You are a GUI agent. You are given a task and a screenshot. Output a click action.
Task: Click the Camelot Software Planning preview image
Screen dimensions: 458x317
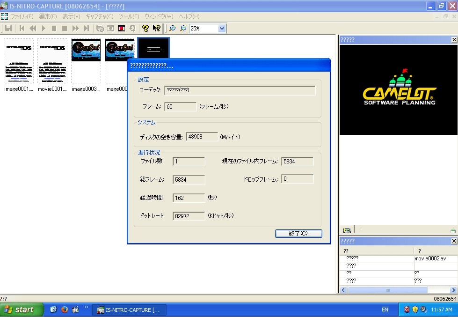(399, 90)
